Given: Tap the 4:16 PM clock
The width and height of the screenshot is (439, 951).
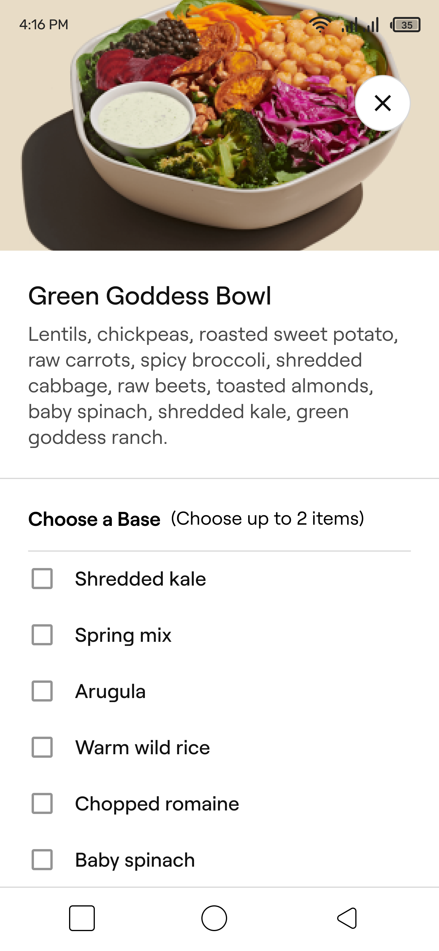Looking at the screenshot, I should [x=44, y=25].
